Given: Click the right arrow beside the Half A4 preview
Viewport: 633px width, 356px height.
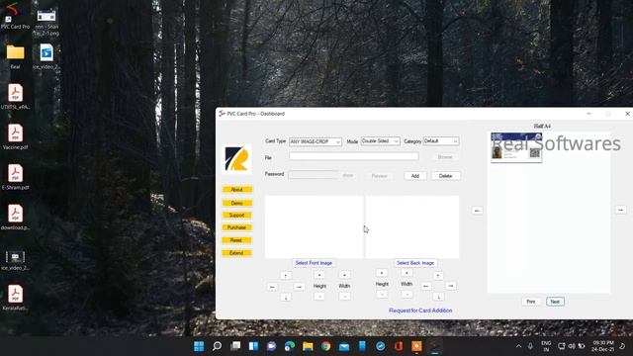Looking at the screenshot, I should (x=620, y=210).
